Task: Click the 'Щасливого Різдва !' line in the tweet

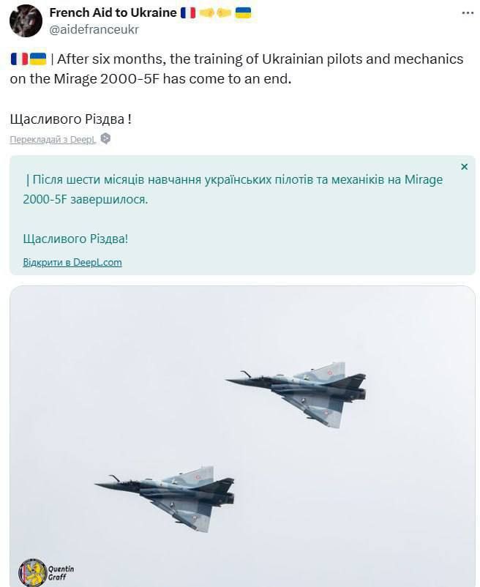Action: coord(71,118)
